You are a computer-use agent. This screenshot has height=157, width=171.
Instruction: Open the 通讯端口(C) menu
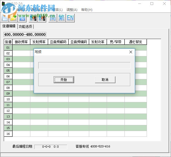(x=39, y=10)
